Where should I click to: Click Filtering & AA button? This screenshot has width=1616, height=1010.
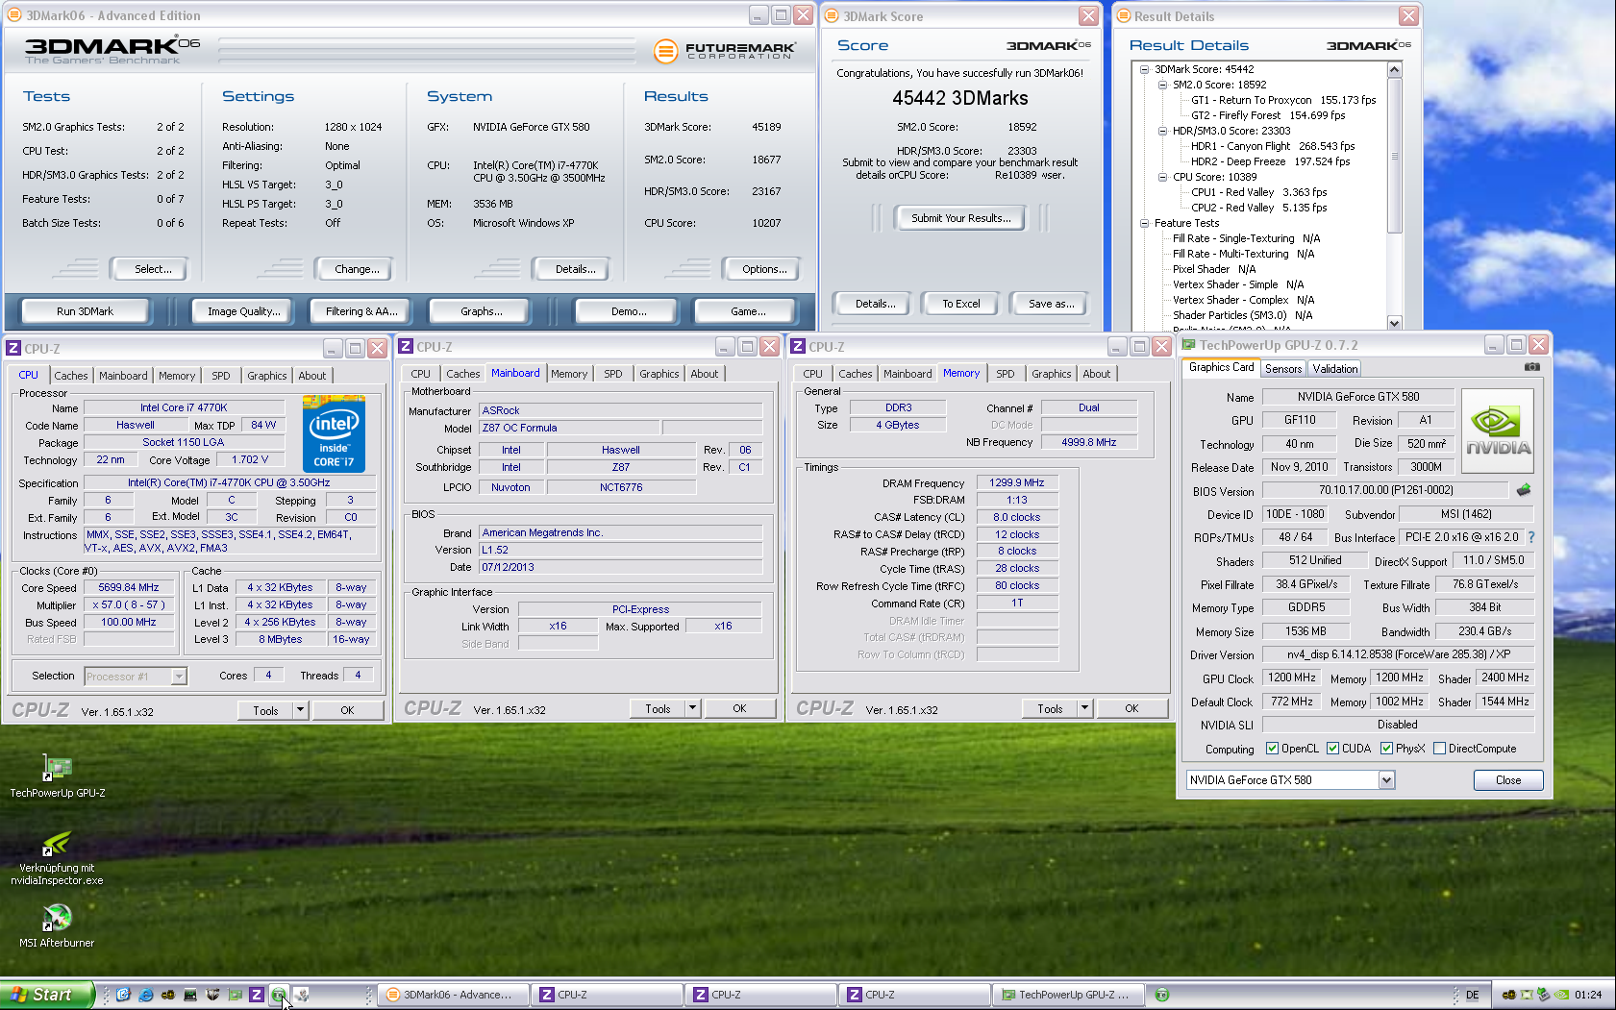(x=361, y=311)
